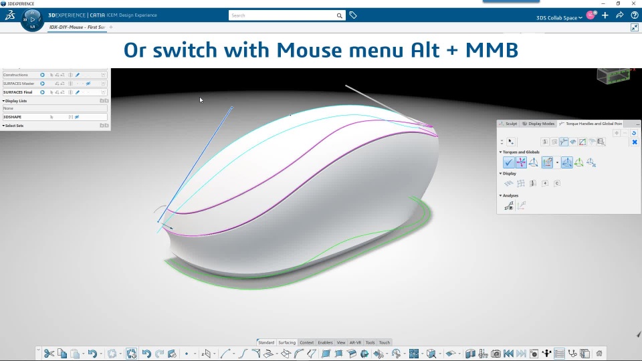The height and width of the screenshot is (361, 642).
Task: Switch to the Touch toolbar tab
Action: [385, 342]
